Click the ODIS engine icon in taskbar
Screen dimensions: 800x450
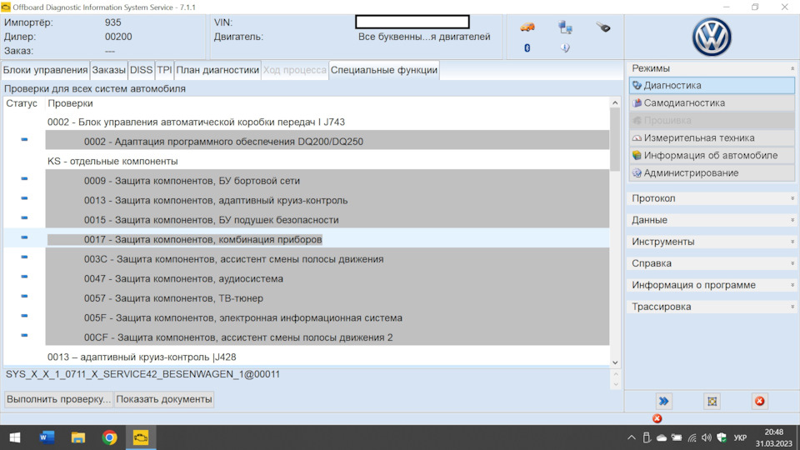point(141,437)
